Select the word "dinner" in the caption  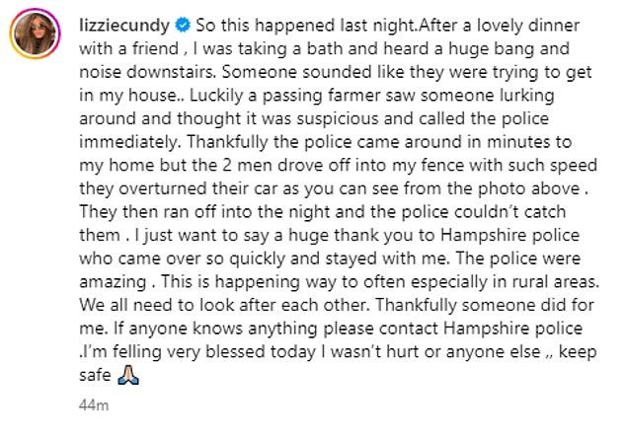554,25
